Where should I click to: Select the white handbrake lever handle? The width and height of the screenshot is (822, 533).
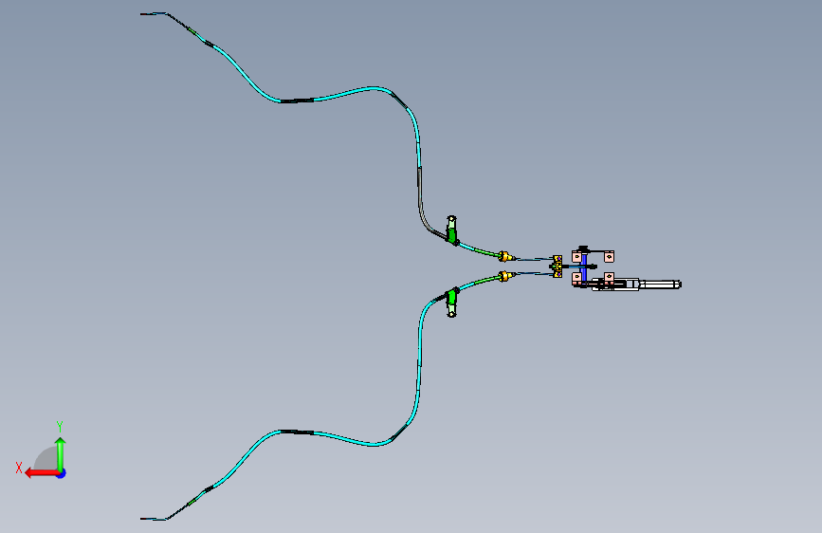(659, 285)
